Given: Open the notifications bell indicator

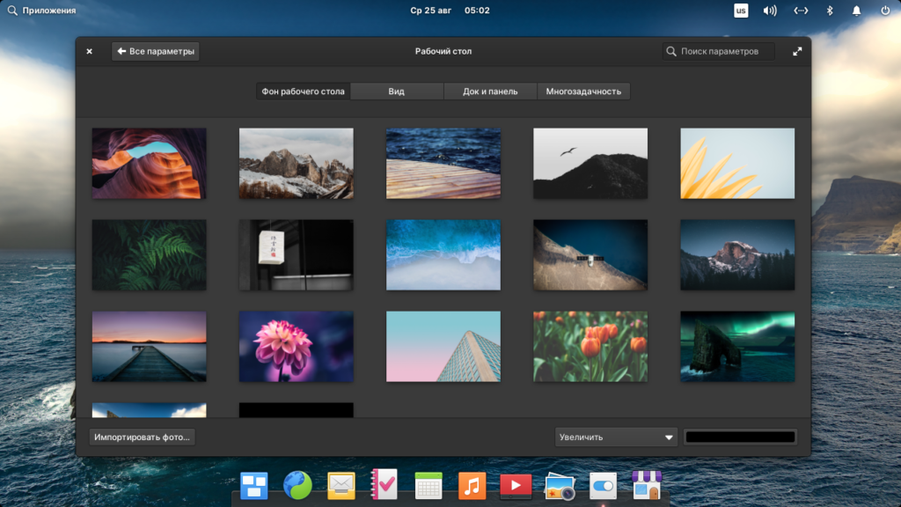Looking at the screenshot, I should point(856,11).
